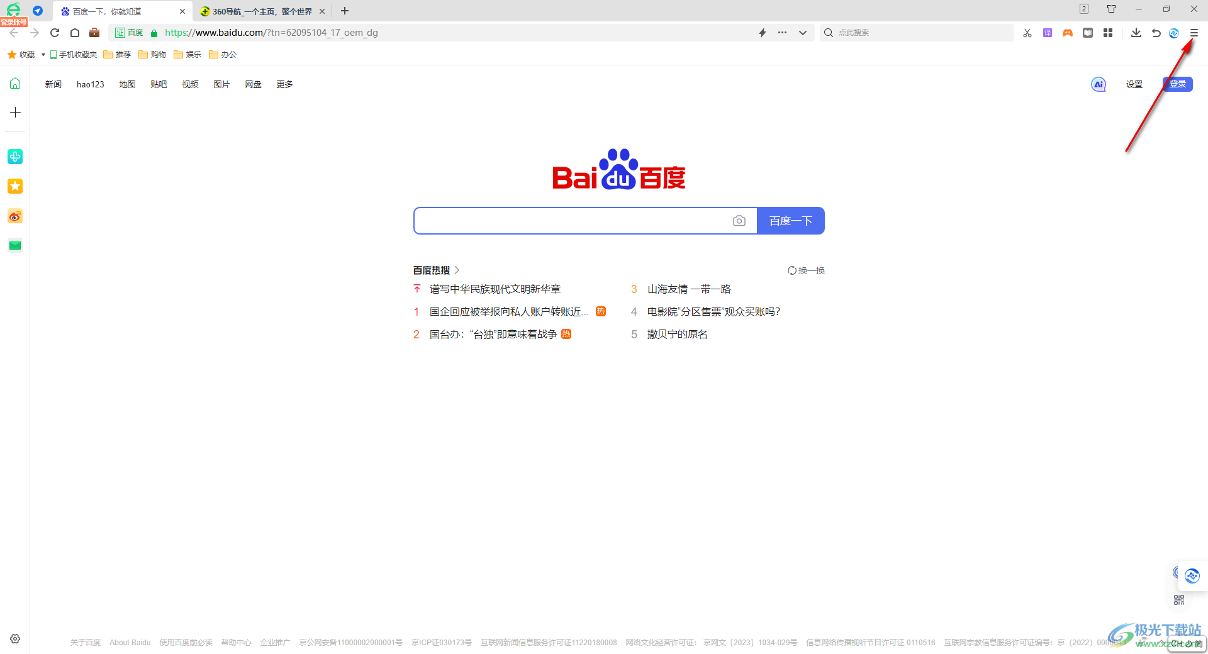Click the blue 登录 login button
The height and width of the screenshot is (654, 1208).
[1178, 84]
